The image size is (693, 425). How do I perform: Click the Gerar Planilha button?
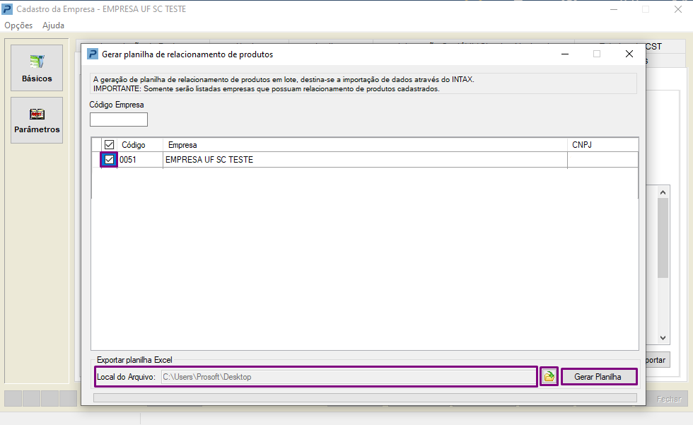click(x=599, y=377)
